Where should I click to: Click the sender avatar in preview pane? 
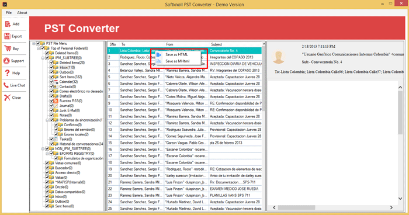click(x=279, y=57)
